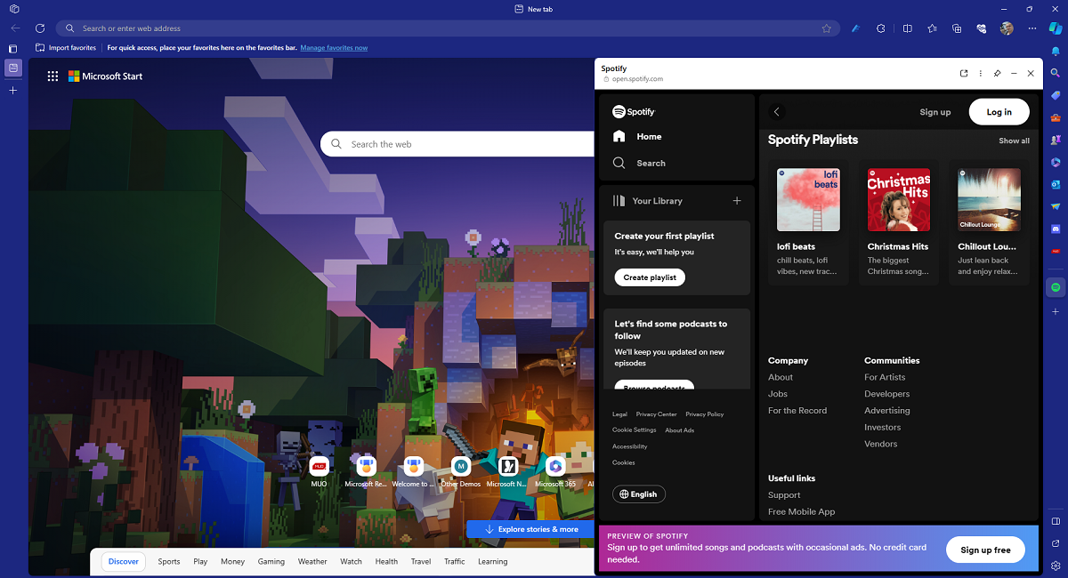
Task: Click Sign up free in the banner
Action: [985, 550]
